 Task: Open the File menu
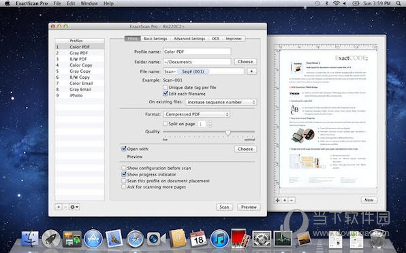[x=57, y=3]
